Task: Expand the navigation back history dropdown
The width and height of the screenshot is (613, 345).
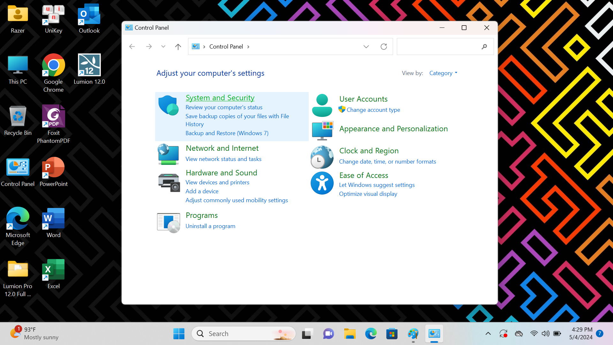Action: coord(163,46)
